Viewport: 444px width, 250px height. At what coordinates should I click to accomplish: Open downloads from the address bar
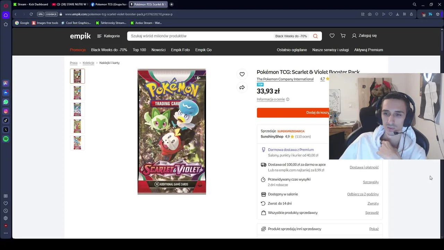pos(398,14)
